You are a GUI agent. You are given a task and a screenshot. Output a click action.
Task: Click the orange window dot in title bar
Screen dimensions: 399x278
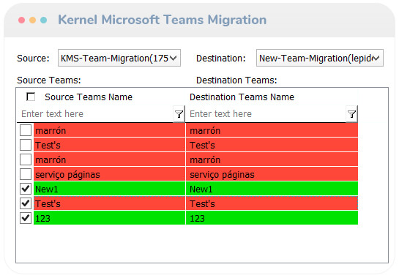tap(32, 20)
